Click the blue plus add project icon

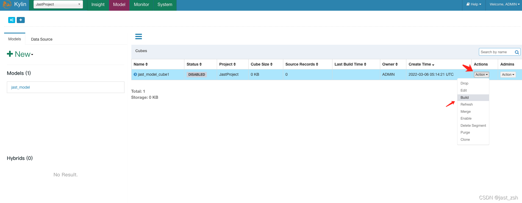click(x=21, y=20)
